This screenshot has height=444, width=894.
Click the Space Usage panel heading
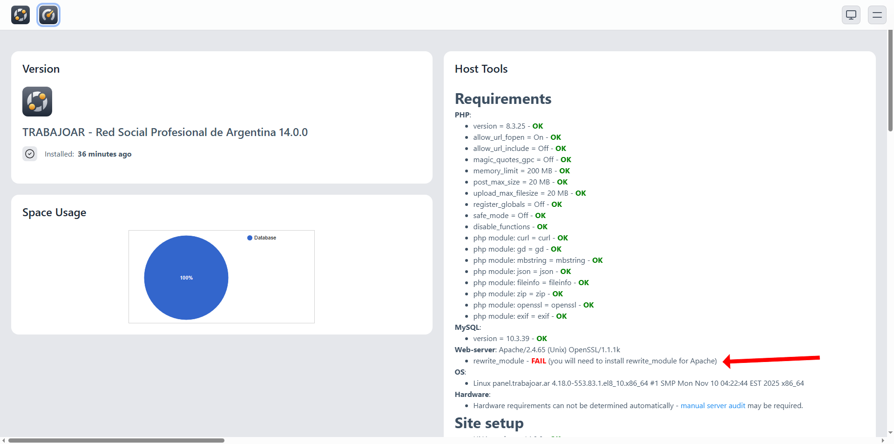point(54,212)
